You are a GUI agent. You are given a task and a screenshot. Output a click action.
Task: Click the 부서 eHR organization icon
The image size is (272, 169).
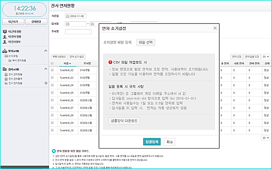[5, 51]
